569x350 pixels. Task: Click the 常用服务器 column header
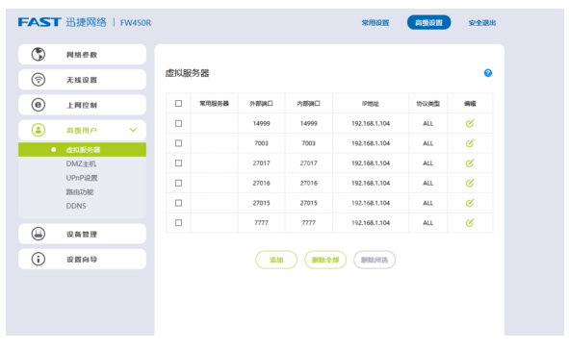[214, 104]
